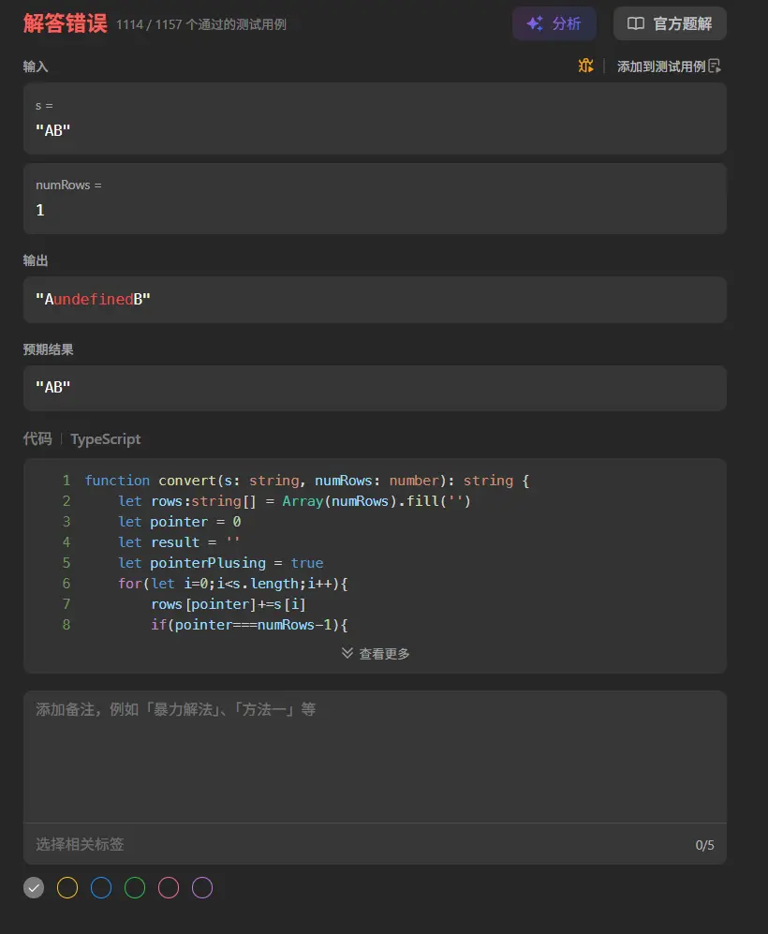This screenshot has height=934, width=768.
Task: Select the yellow circle color marker
Action: (67, 887)
